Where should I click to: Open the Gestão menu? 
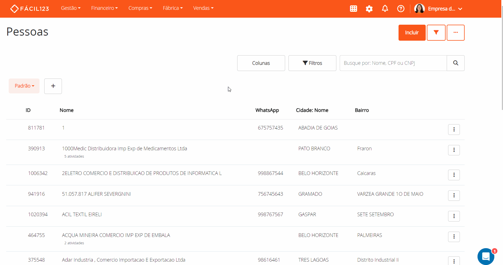pos(71,8)
